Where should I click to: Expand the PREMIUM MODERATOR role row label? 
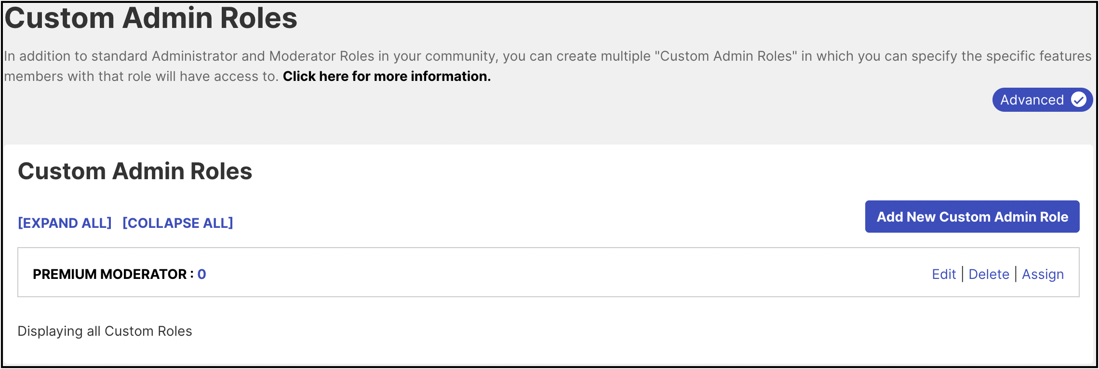(109, 274)
